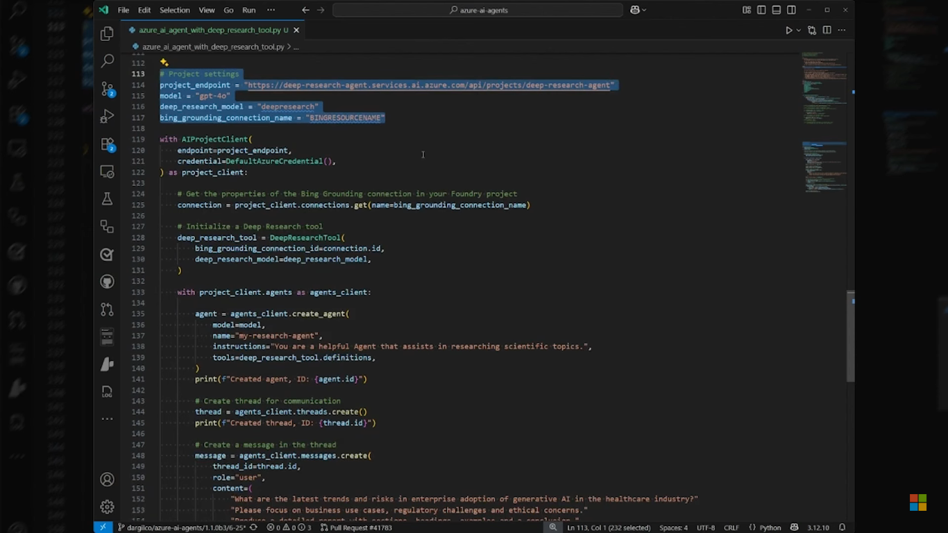Image resolution: width=948 pixels, height=533 pixels.
Task: Open changes with the compare icon
Action: coord(812,31)
